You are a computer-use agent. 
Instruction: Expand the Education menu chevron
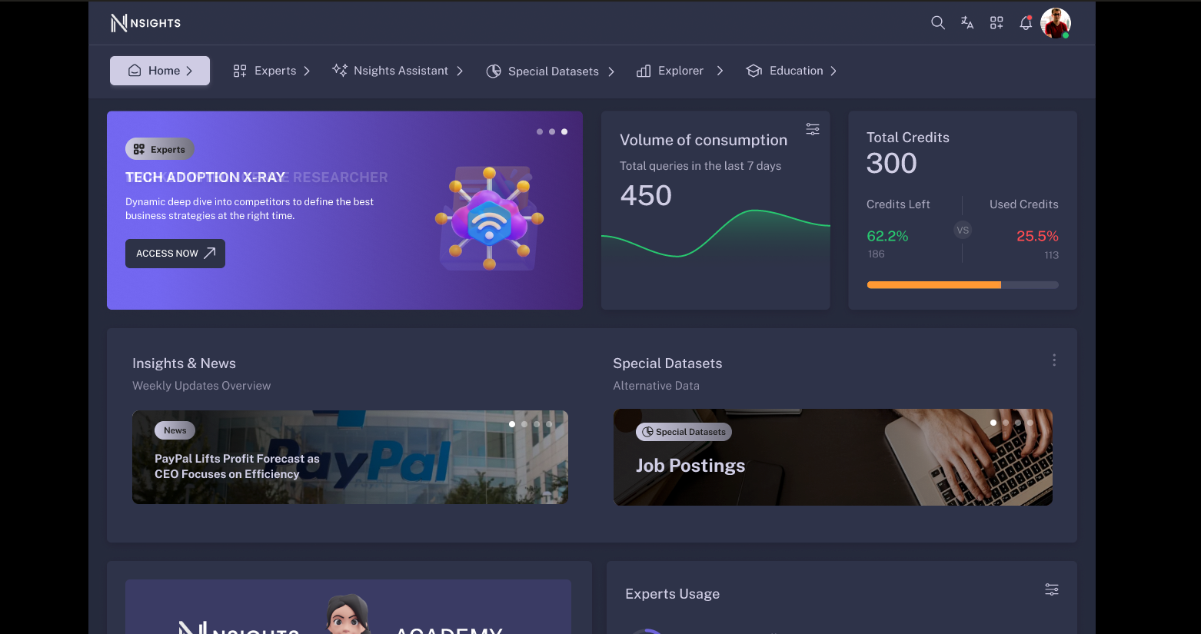[x=833, y=71]
